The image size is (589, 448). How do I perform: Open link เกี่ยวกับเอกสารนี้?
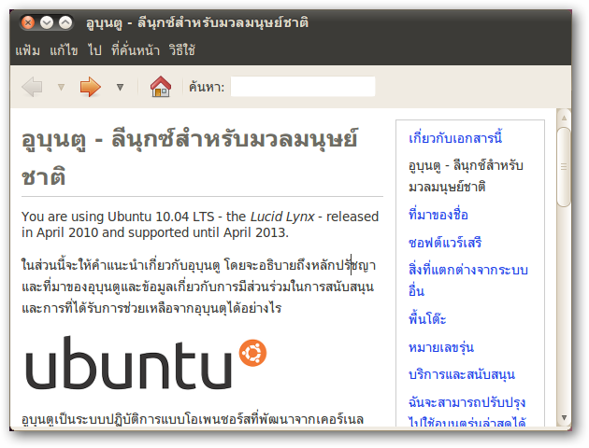click(455, 138)
